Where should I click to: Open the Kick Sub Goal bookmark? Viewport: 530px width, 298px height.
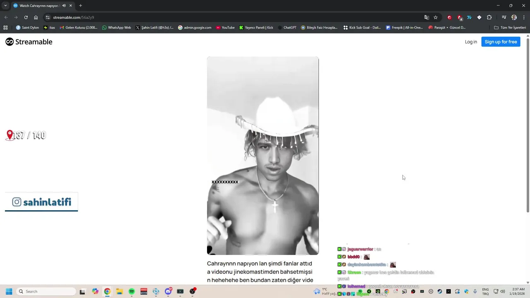(362, 28)
